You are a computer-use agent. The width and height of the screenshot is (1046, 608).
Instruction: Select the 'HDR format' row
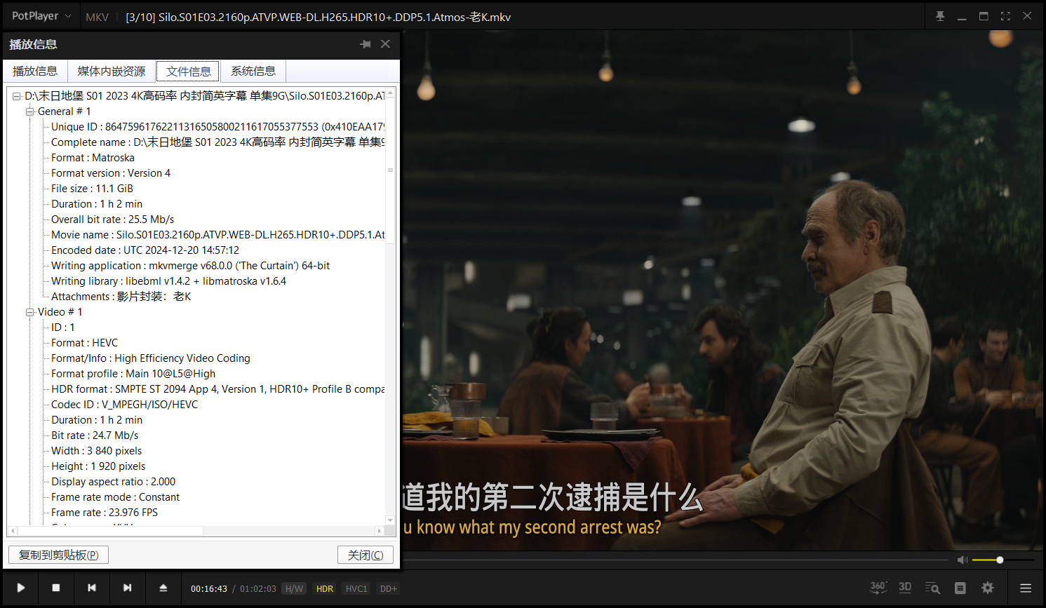(x=217, y=389)
